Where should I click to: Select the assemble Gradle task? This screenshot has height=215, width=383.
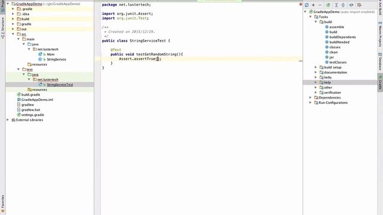point(336,27)
